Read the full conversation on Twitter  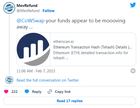point(48,80)
